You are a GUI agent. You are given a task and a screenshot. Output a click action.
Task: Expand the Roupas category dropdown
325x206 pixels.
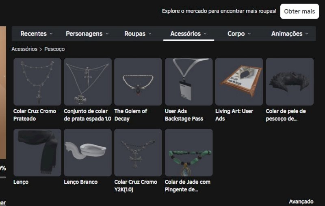pos(138,34)
